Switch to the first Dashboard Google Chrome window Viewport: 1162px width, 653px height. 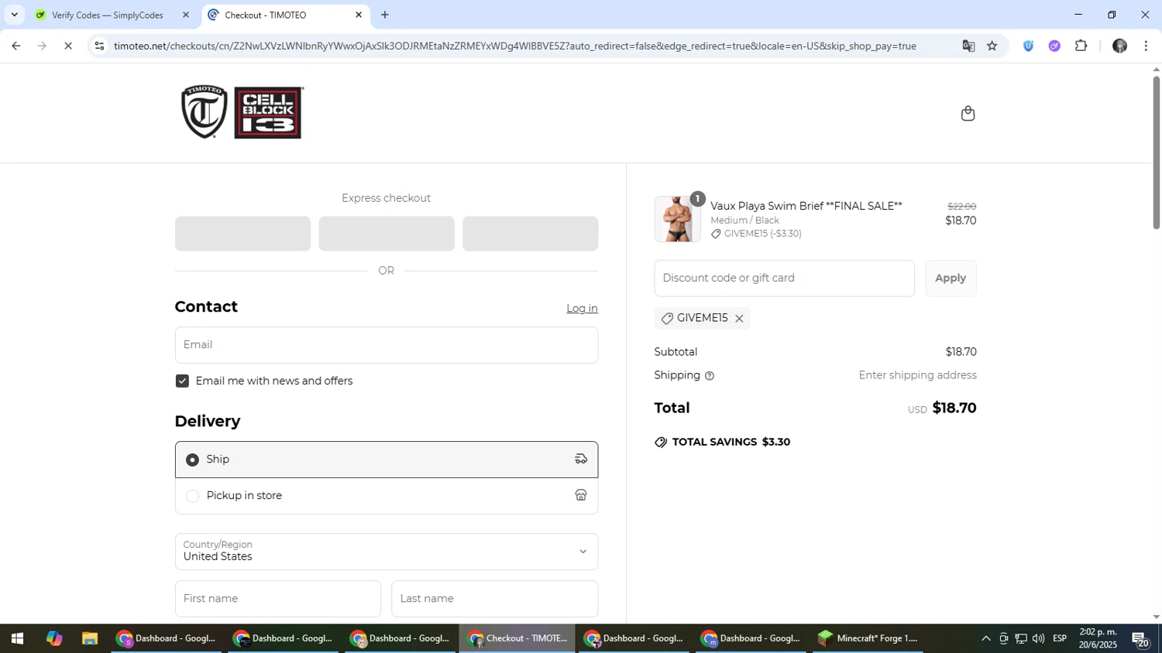pos(167,639)
